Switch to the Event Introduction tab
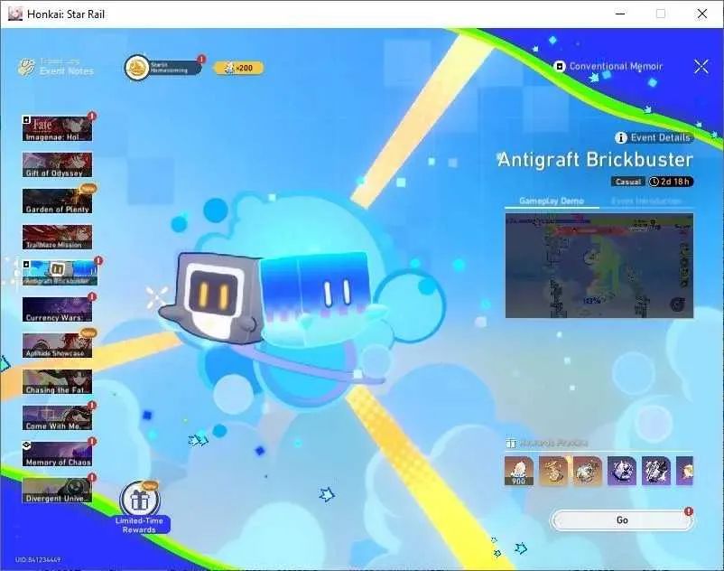The width and height of the screenshot is (724, 571). click(x=646, y=201)
